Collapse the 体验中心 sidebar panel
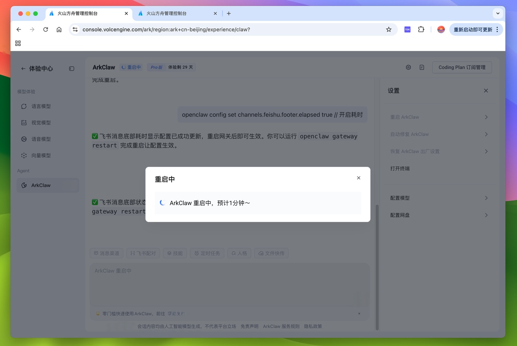Image resolution: width=517 pixels, height=346 pixels. [x=71, y=69]
